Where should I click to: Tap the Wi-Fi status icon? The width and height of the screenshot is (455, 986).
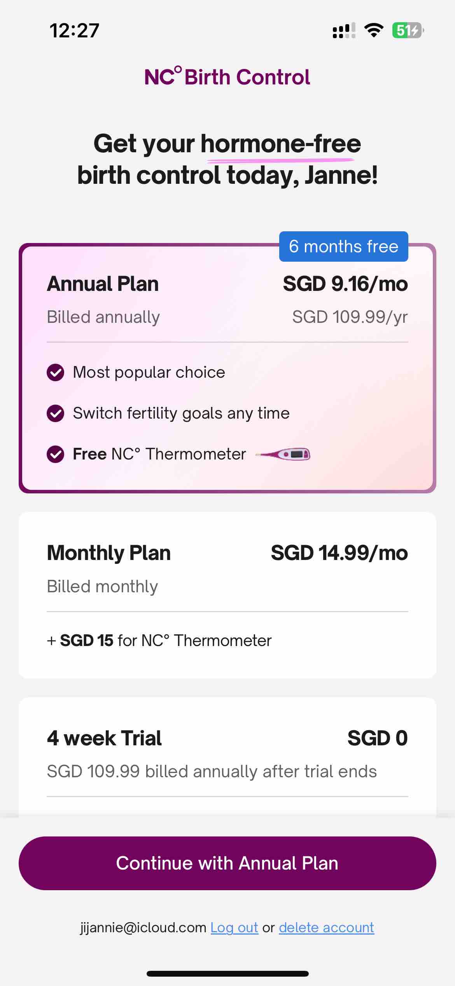pyautogui.click(x=373, y=30)
